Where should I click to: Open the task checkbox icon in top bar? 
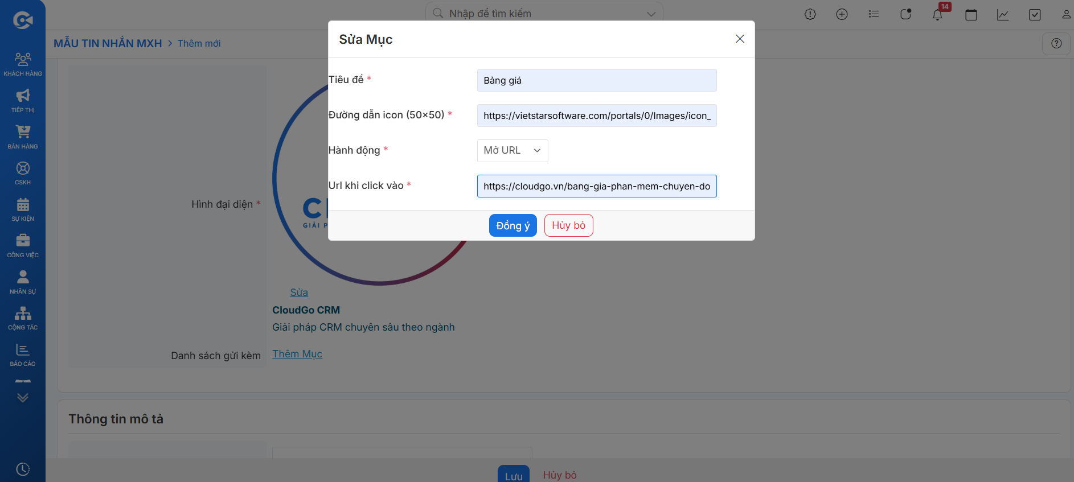click(1035, 14)
